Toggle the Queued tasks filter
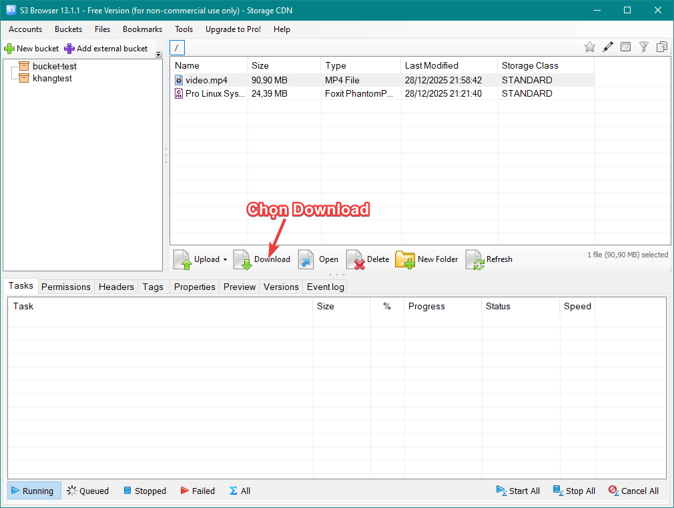 pos(87,491)
